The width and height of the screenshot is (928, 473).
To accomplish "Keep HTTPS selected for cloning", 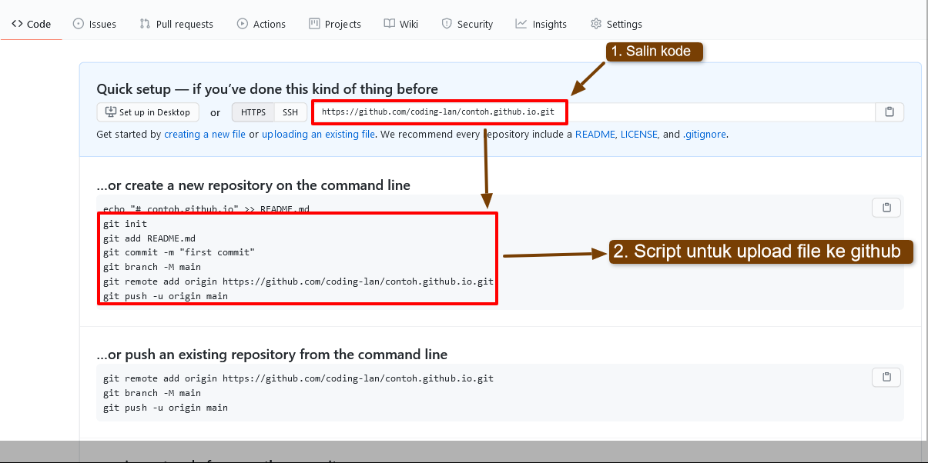I will [253, 112].
